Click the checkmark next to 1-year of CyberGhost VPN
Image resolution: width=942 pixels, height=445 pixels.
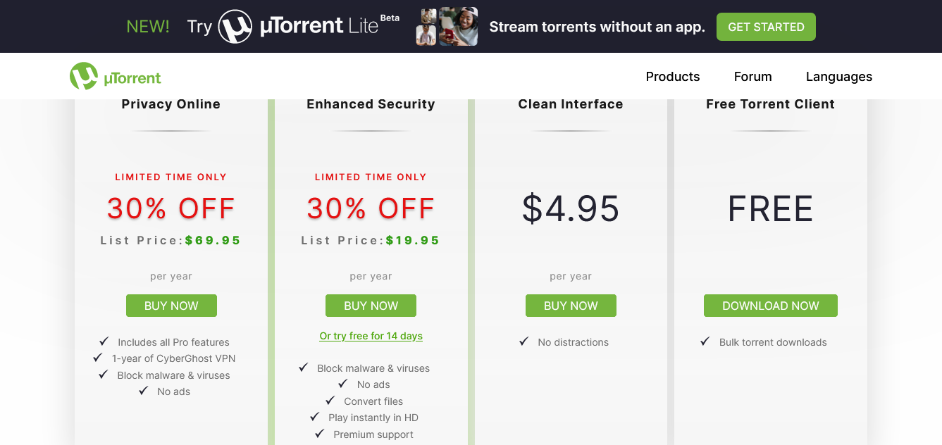(98, 358)
